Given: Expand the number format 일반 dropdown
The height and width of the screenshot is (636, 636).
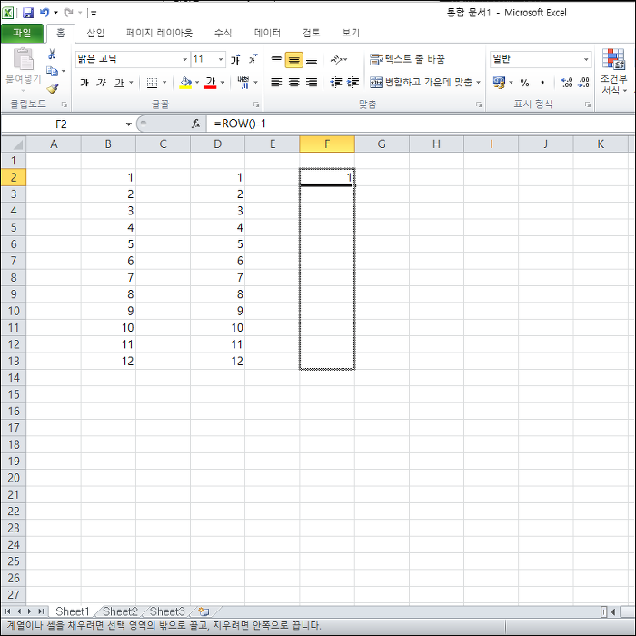Looking at the screenshot, I should (586, 60).
